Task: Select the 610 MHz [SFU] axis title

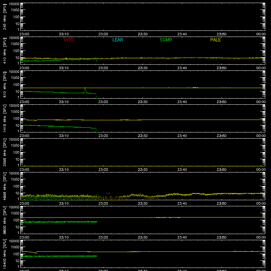Action: click(5, 84)
